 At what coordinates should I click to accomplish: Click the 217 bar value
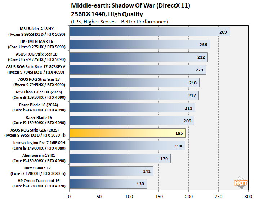(x=192, y=96)
